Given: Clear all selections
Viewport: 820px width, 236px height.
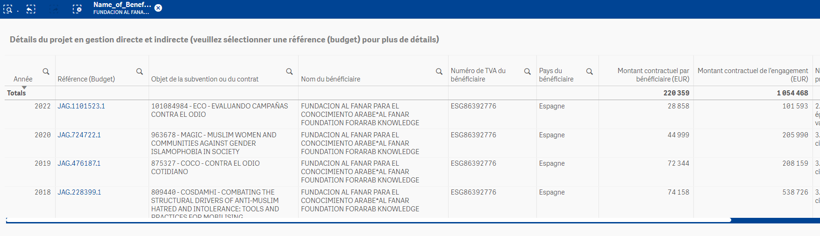Looking at the screenshot, I should [x=77, y=9].
